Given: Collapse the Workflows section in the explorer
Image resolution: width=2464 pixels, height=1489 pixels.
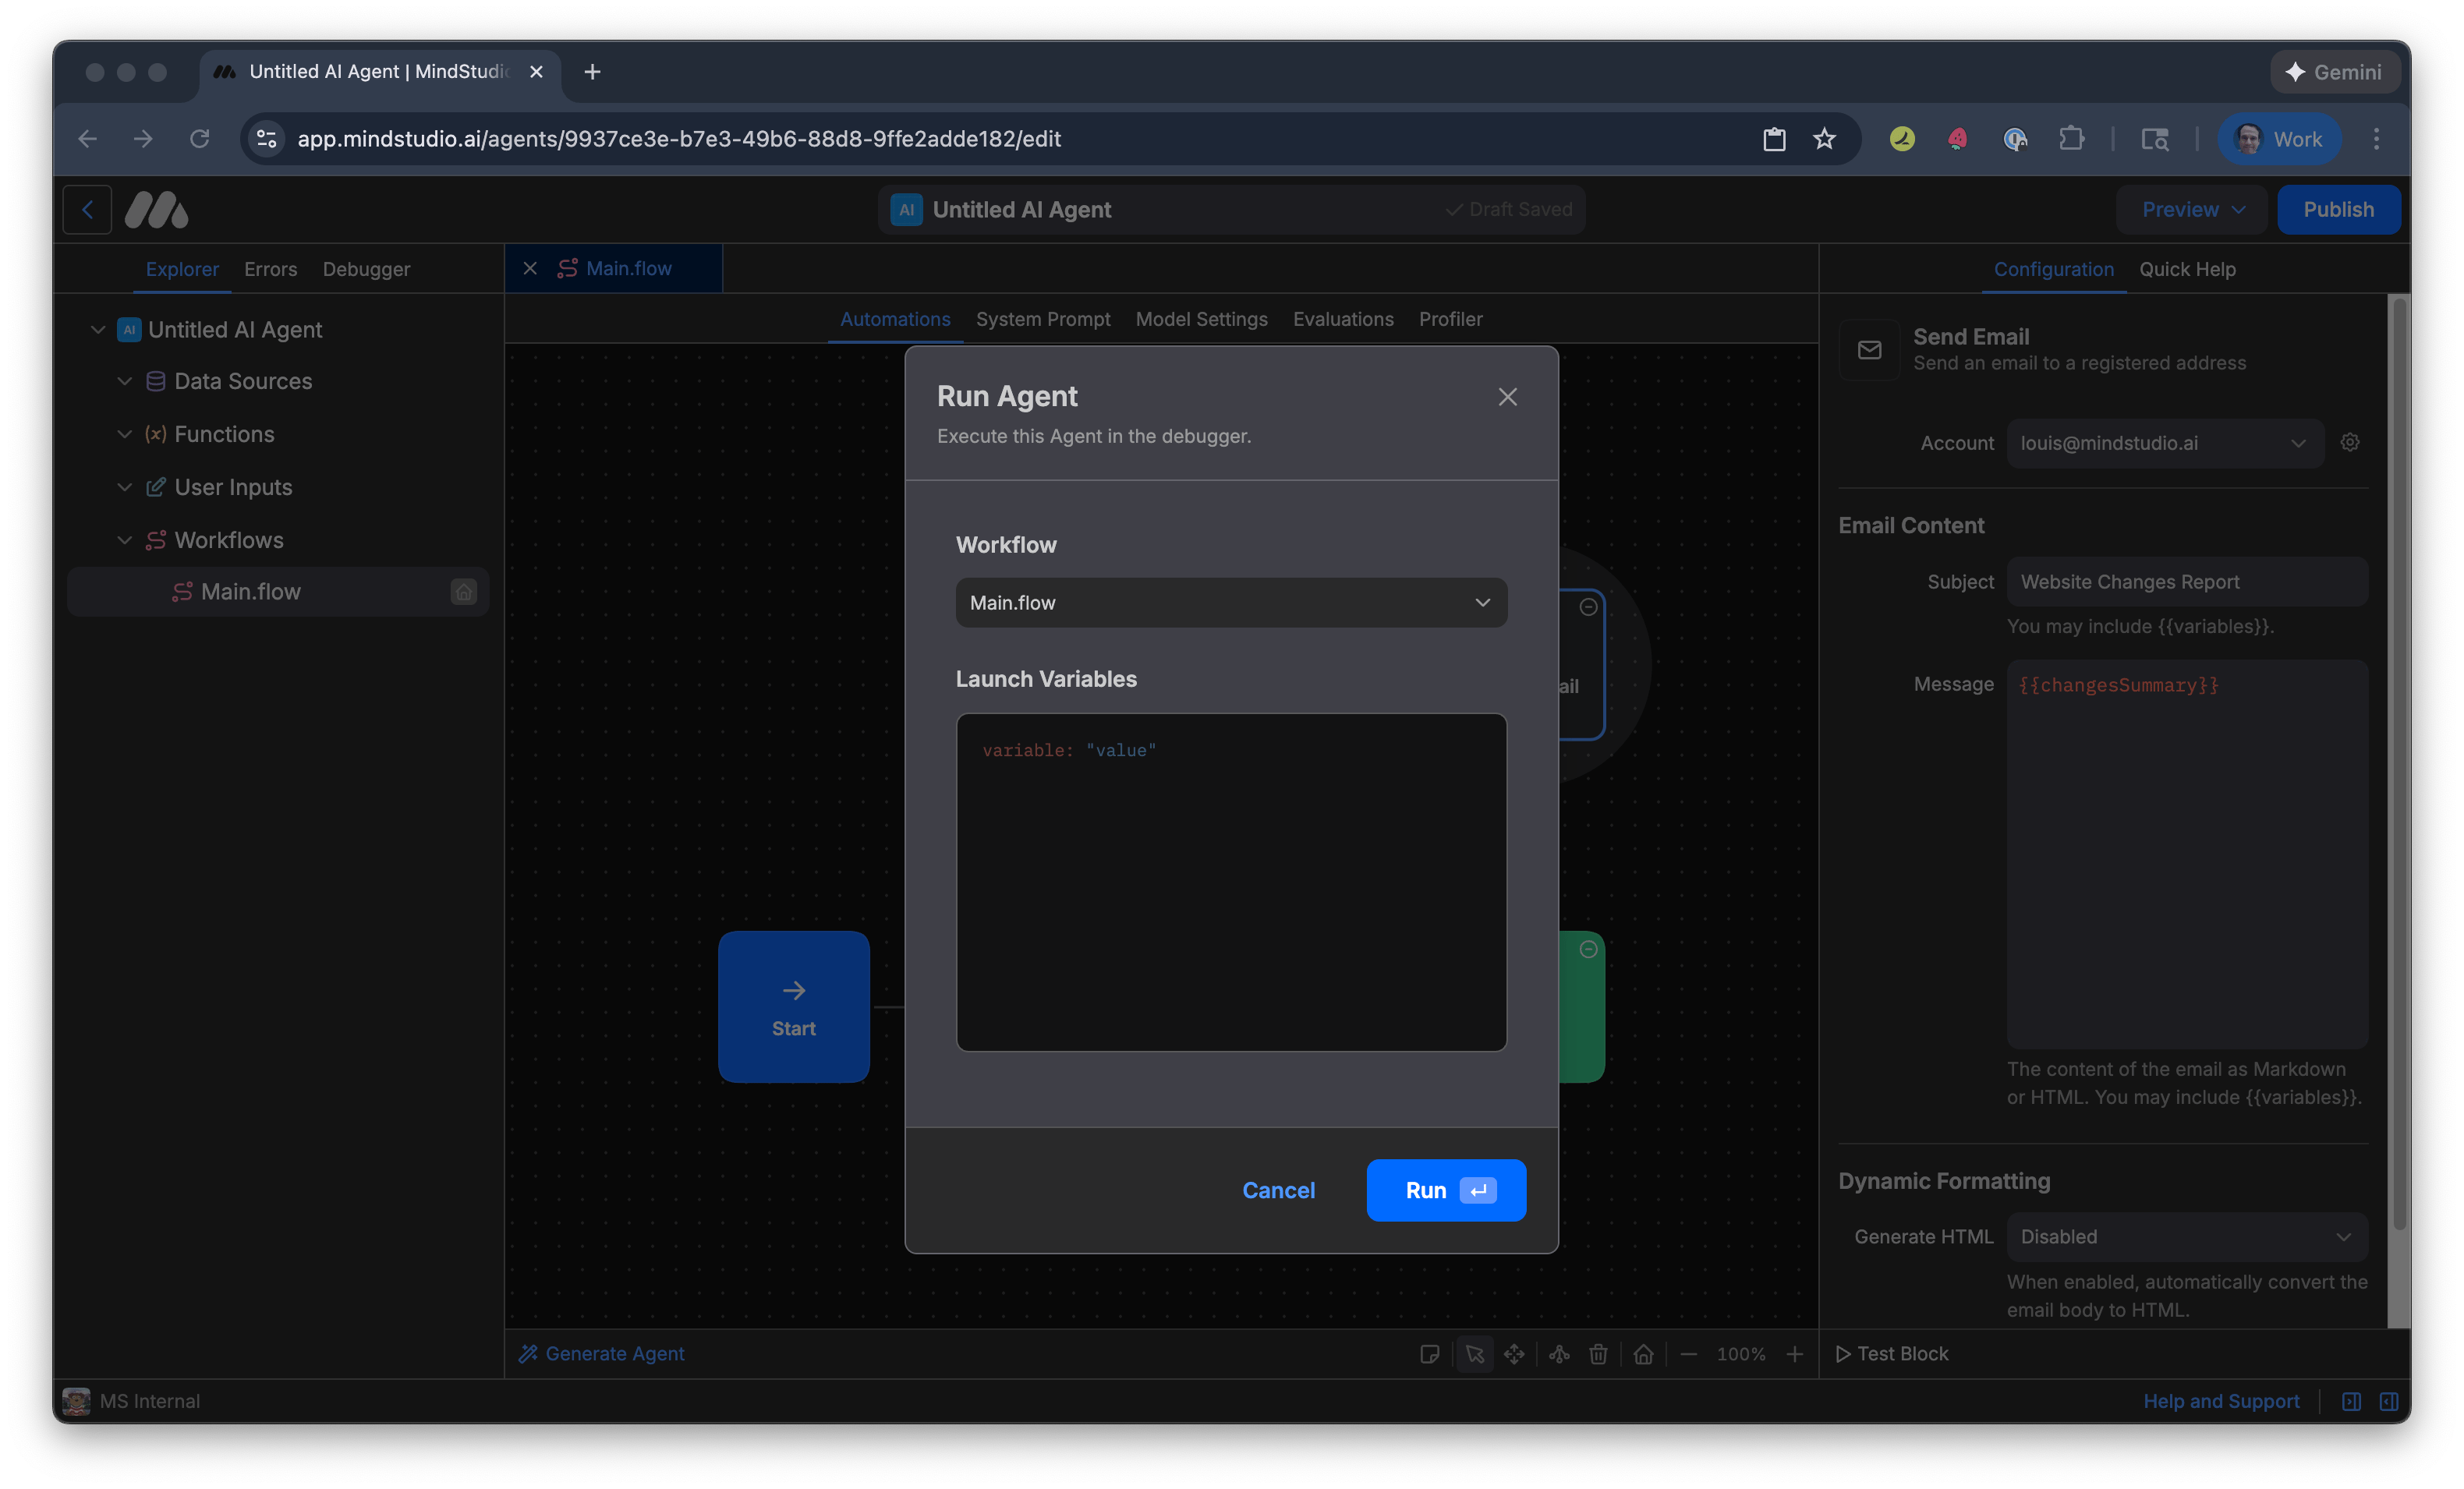Looking at the screenshot, I should (x=124, y=540).
